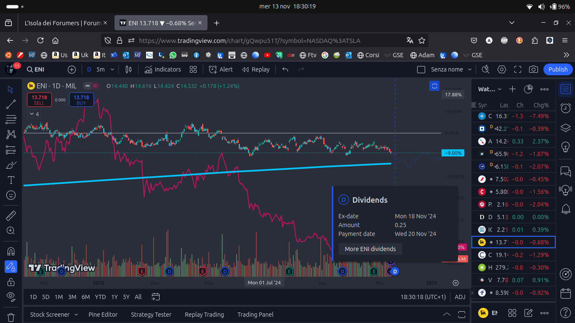
Task: Select the cursor arrow drawing tool
Action: tap(11, 90)
